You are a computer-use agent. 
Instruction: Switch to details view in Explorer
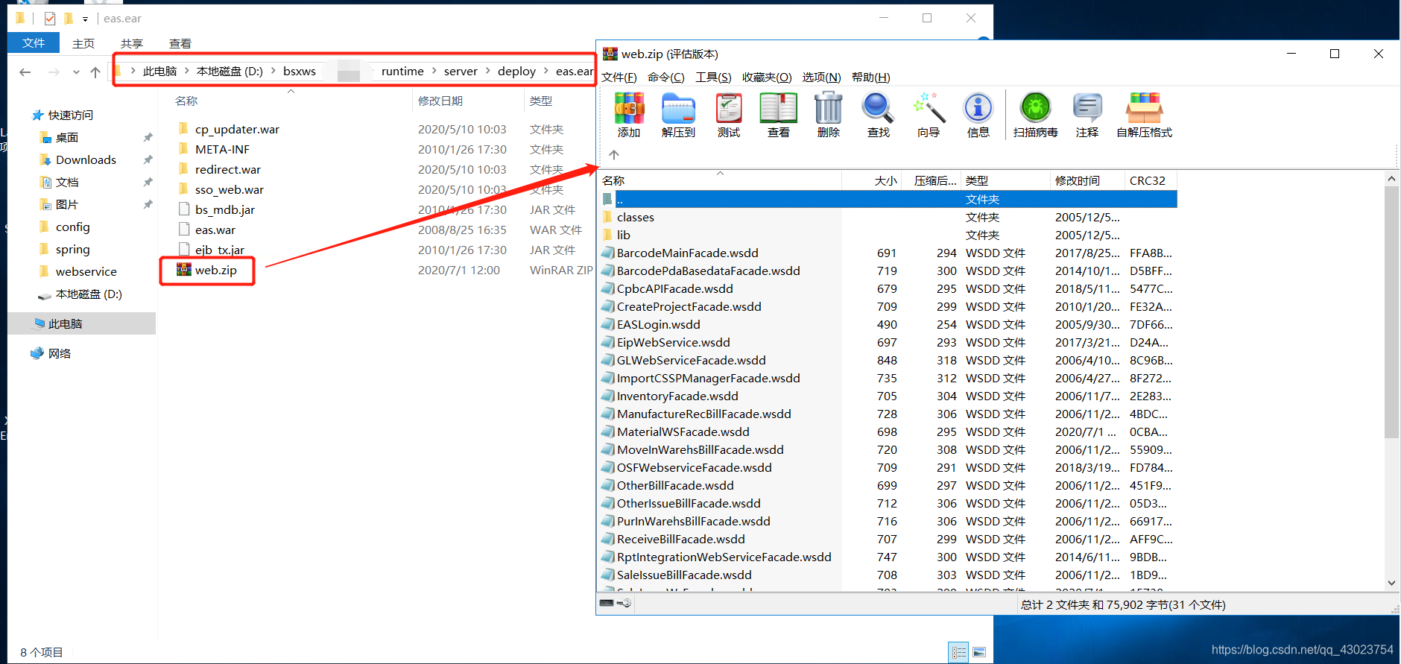coord(959,653)
